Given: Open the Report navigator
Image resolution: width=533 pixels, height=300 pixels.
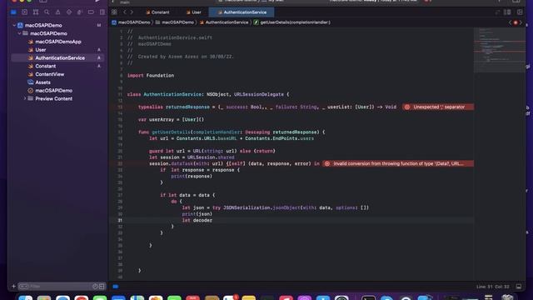Looking at the screenshot, I should click(102, 12).
